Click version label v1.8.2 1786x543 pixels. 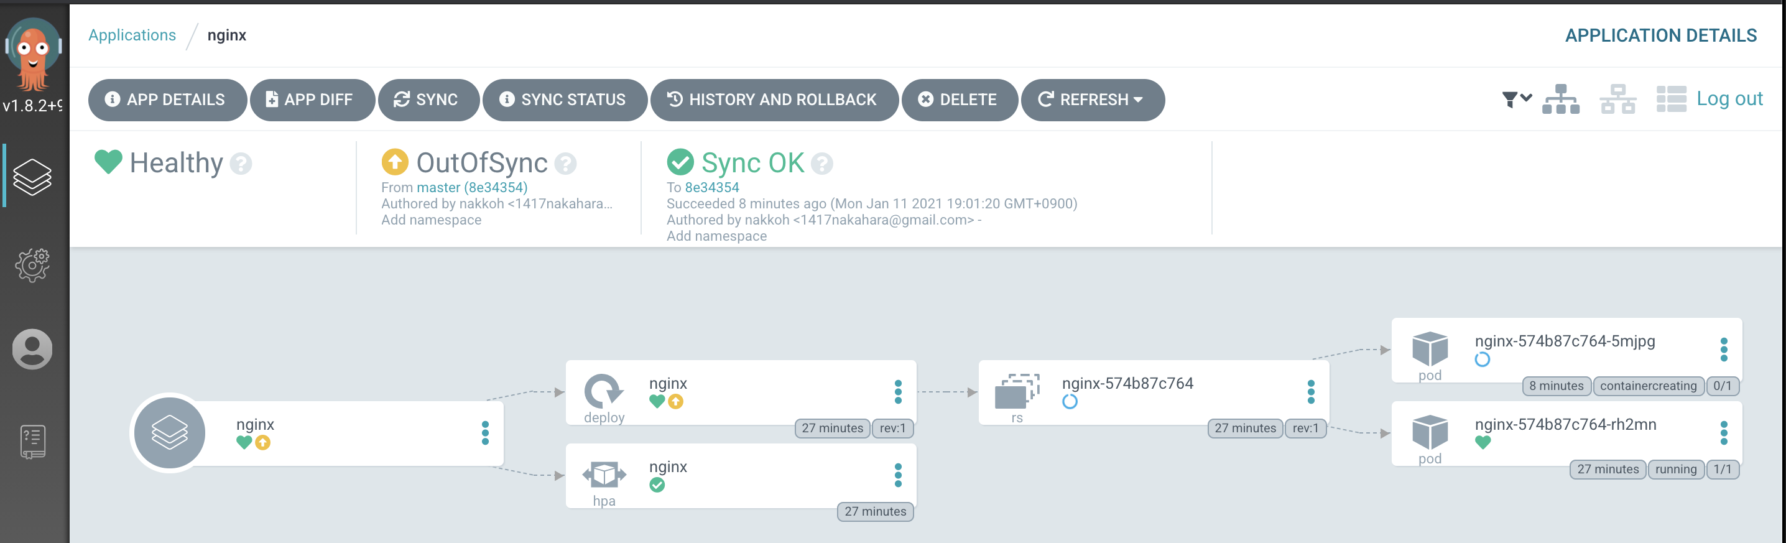pyautogui.click(x=32, y=106)
